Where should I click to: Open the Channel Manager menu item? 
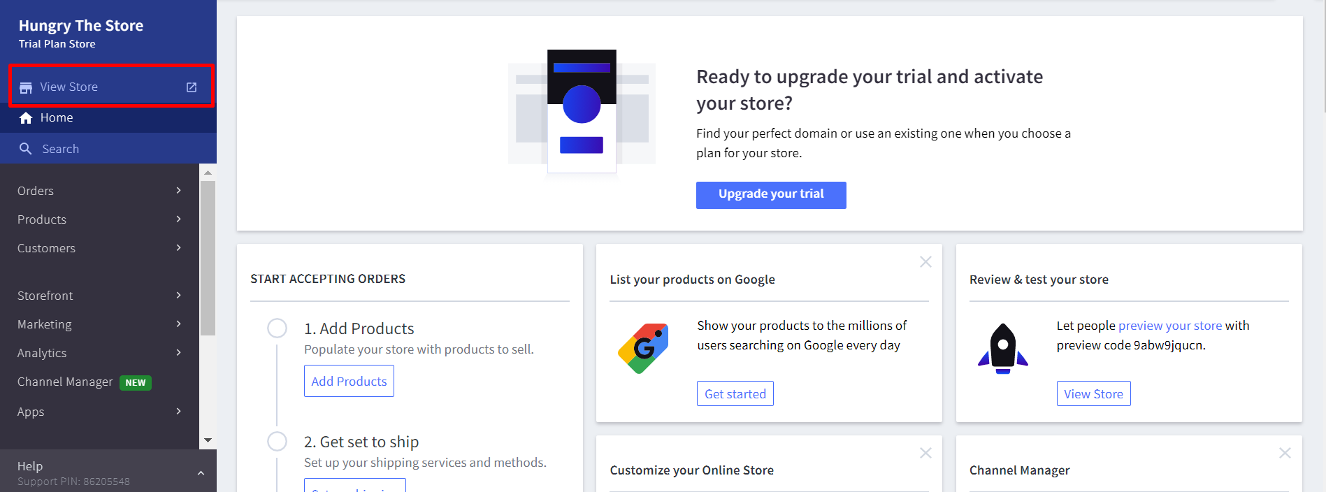(x=65, y=382)
